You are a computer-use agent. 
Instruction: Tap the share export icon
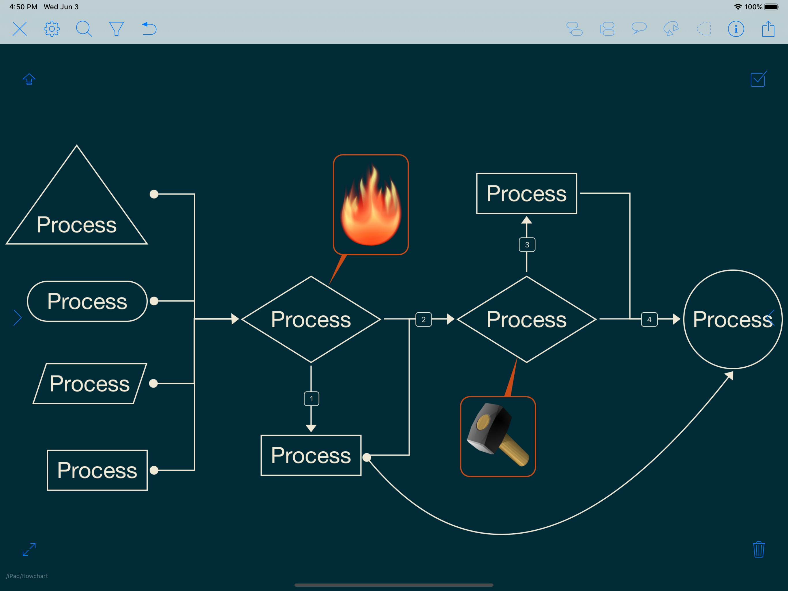(768, 29)
